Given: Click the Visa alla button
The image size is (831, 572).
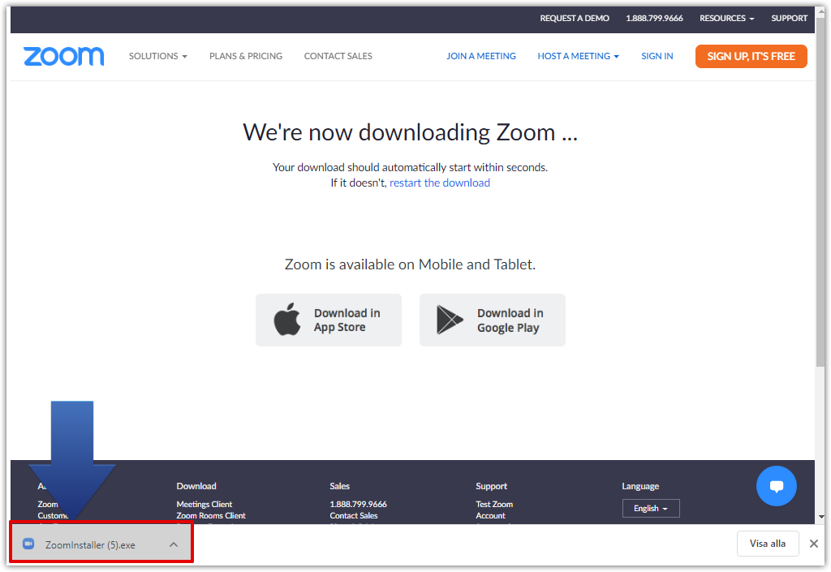Looking at the screenshot, I should pyautogui.click(x=768, y=544).
